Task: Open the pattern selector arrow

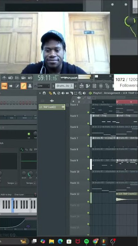Action: point(53,86)
